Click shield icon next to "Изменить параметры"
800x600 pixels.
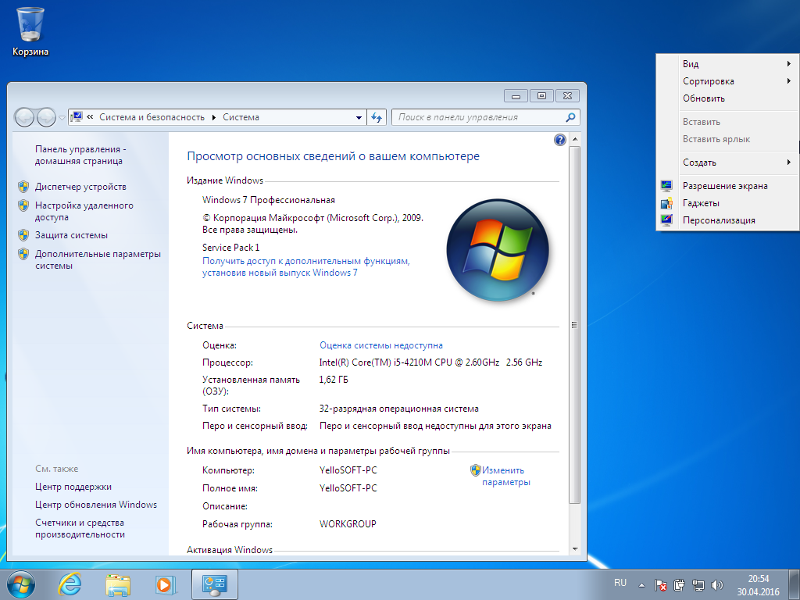[476, 470]
